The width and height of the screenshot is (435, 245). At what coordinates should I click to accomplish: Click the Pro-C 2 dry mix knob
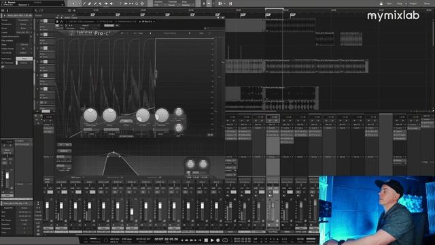pyautogui.click(x=179, y=128)
